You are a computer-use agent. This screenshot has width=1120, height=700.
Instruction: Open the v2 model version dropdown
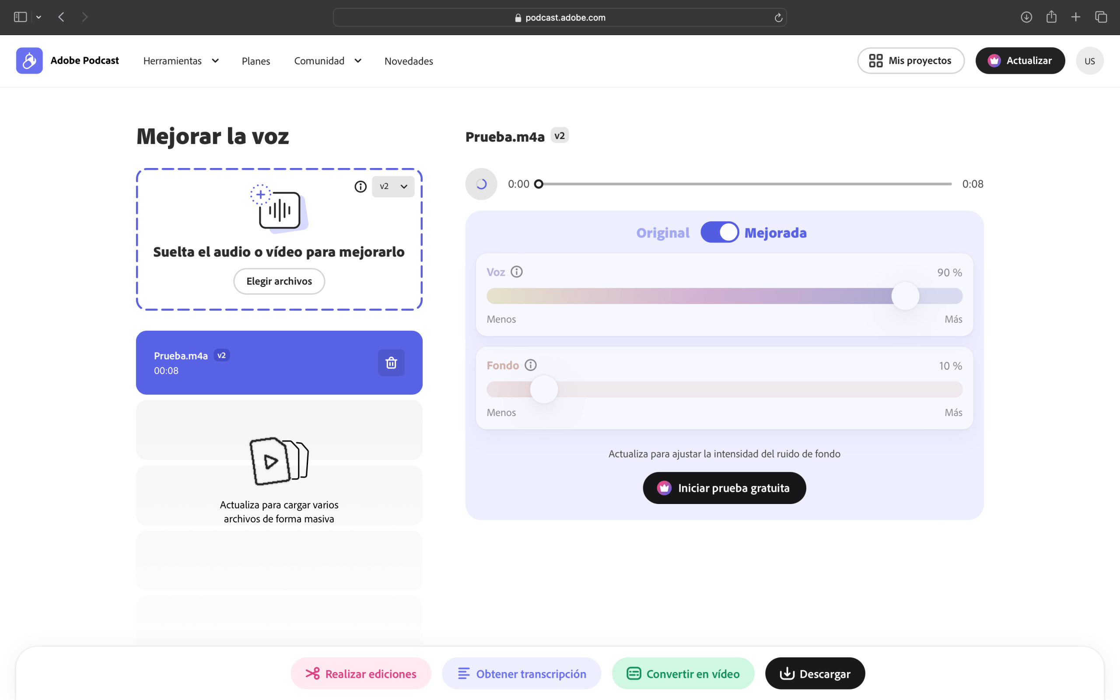click(393, 186)
